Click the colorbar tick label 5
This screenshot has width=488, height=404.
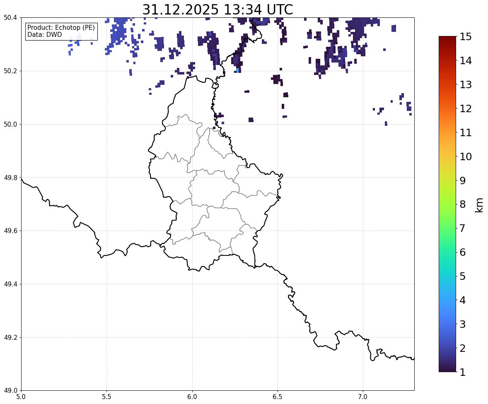463,276
